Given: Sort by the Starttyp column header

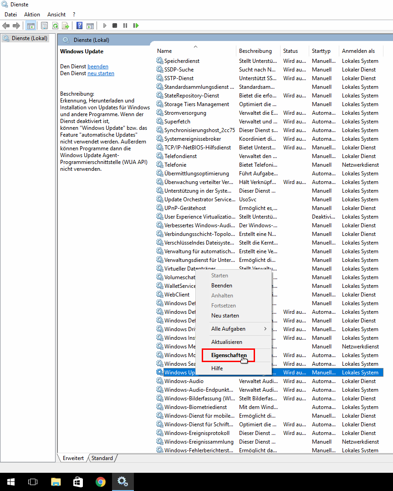Looking at the screenshot, I should (324, 51).
